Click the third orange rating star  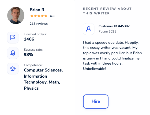(x=39, y=16)
